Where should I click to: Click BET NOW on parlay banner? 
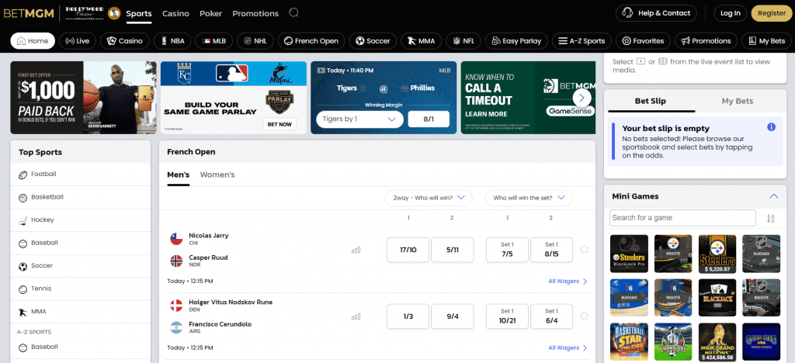tap(279, 124)
